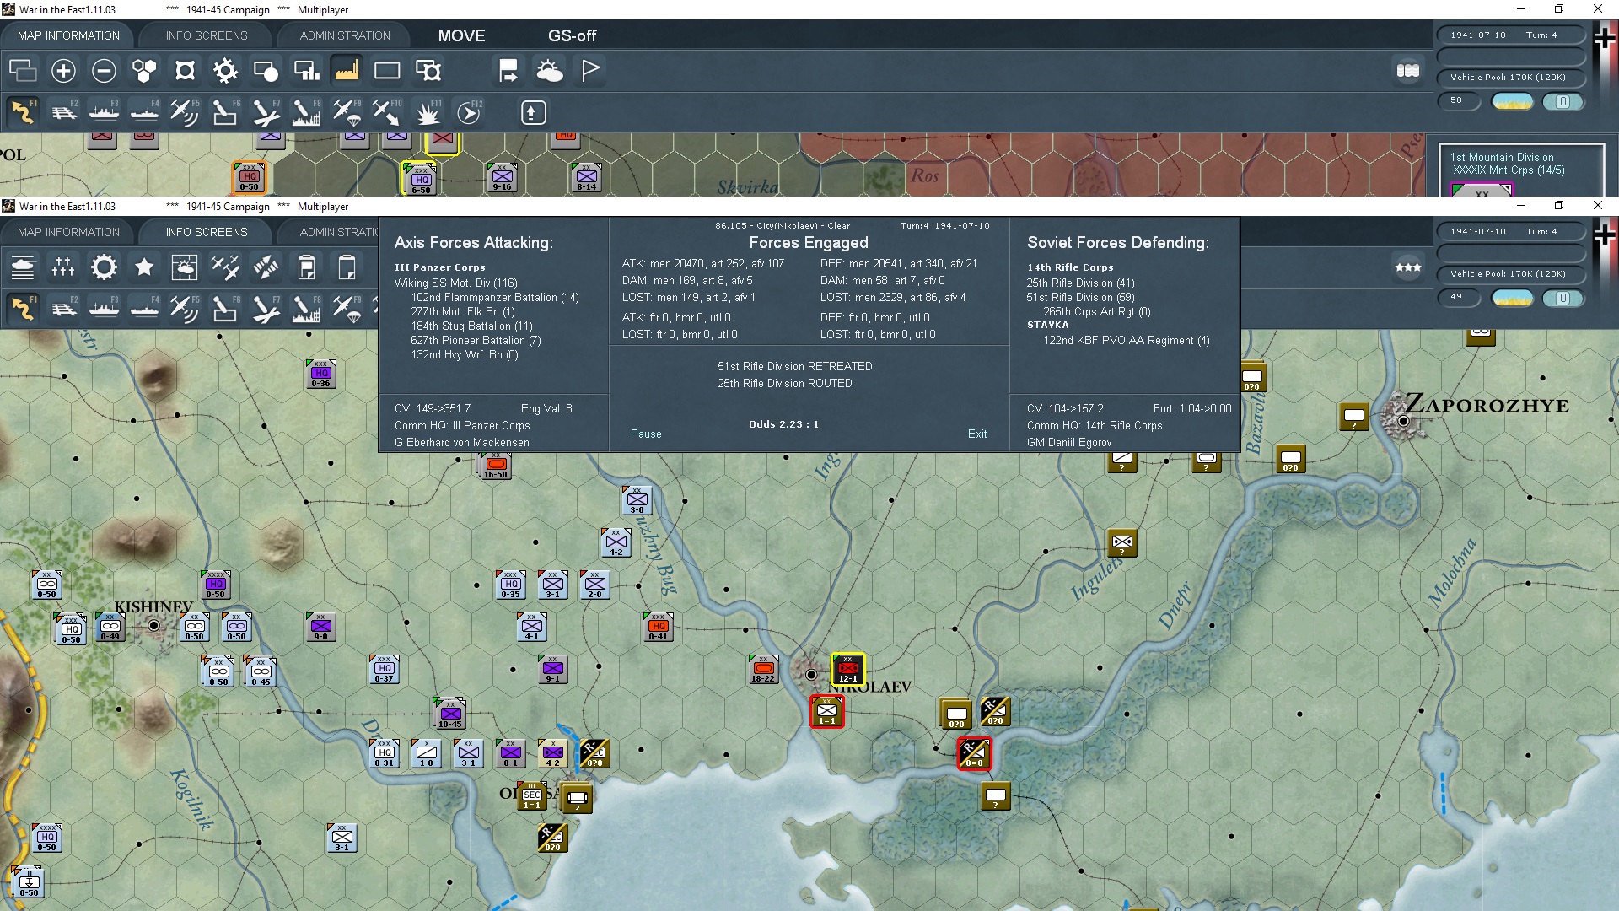Click the yellow supply indicator pill
The image size is (1619, 911).
(1513, 101)
